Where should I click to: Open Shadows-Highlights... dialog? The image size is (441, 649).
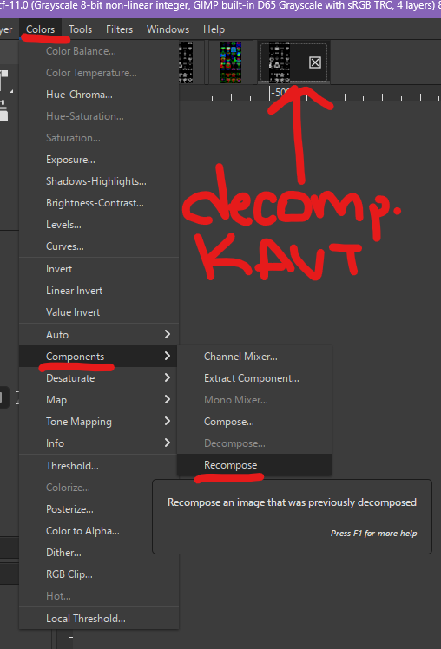point(99,181)
